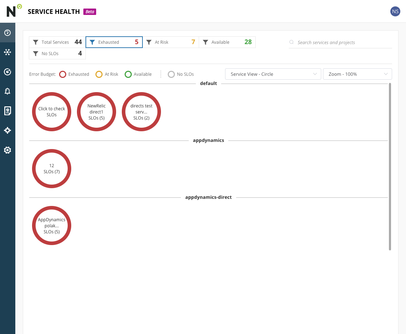Open the 'Click to check SLOs' service circle
This screenshot has height=334, width=406.
point(52,112)
